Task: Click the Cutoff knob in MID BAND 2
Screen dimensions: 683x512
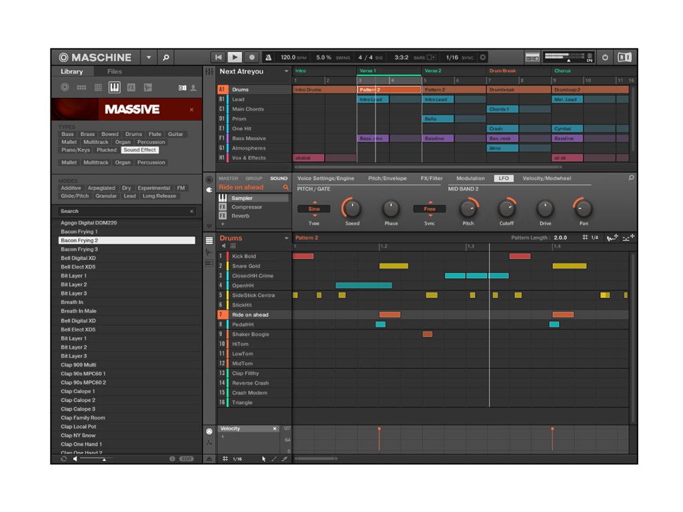Action: pos(507,209)
